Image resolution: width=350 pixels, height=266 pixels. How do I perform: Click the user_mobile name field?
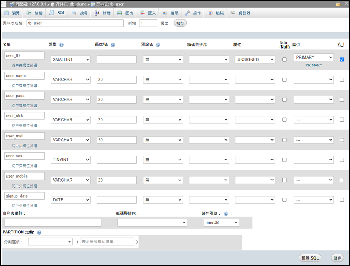click(x=24, y=176)
